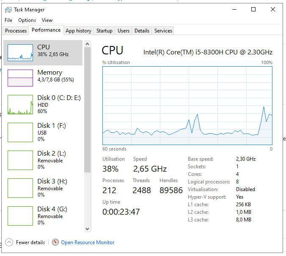The width and height of the screenshot is (286, 256).
Task: Click sidebar scrollbar down arrow
Action: [x=88, y=229]
